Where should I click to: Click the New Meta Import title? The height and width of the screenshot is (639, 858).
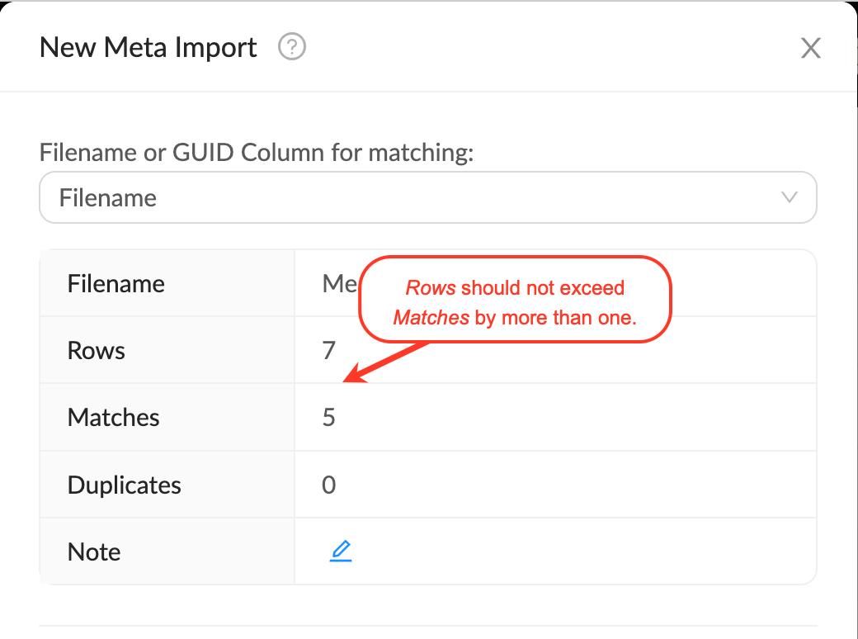pyautogui.click(x=148, y=48)
